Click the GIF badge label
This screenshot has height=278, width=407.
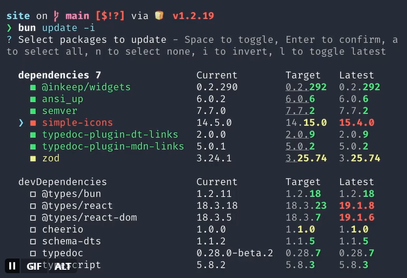pos(34,266)
